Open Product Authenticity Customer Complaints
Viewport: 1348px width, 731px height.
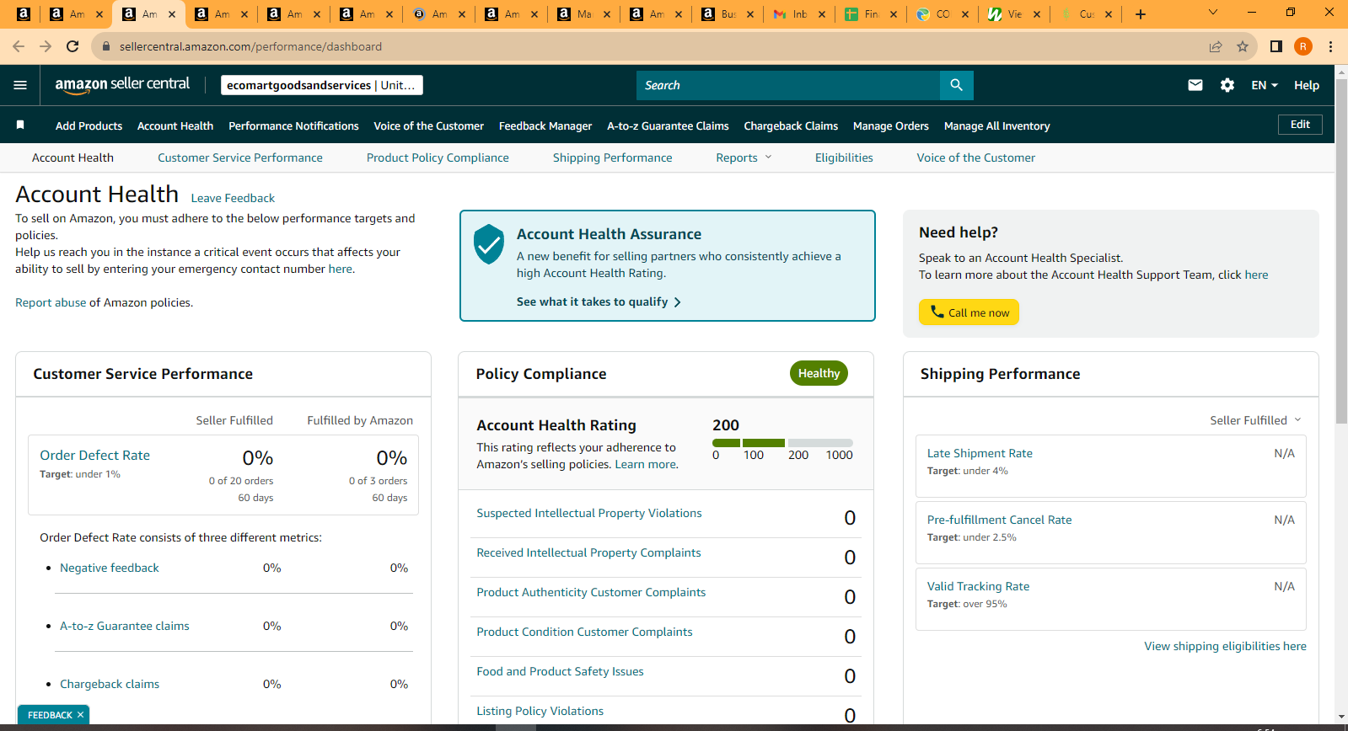pos(591,592)
